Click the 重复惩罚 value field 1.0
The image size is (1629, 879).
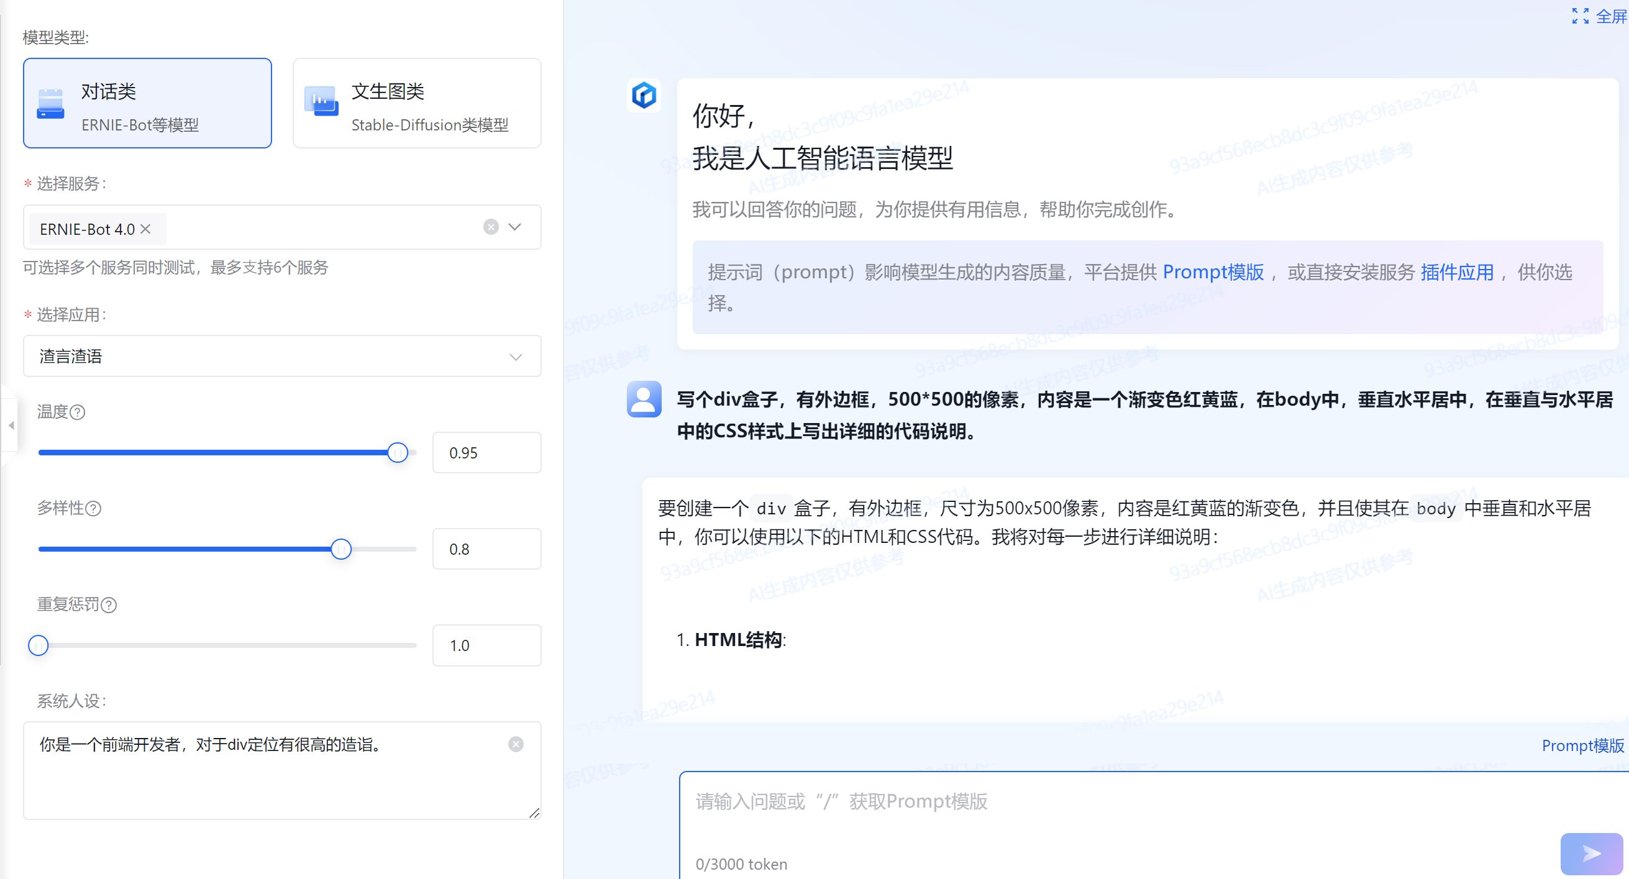pyautogui.click(x=486, y=645)
